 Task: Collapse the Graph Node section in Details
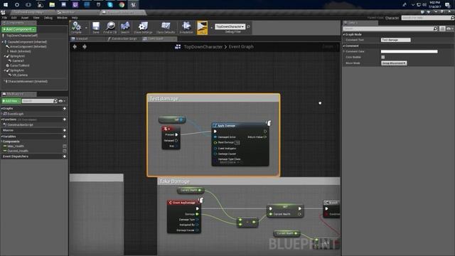(x=344, y=34)
